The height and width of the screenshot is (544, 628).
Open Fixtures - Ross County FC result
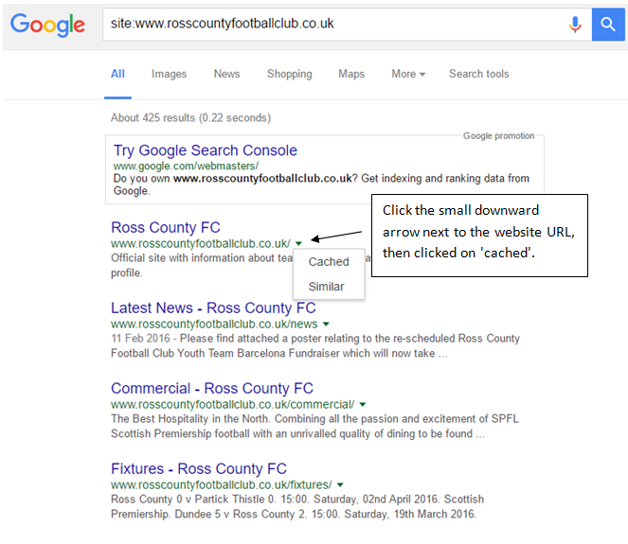199,469
